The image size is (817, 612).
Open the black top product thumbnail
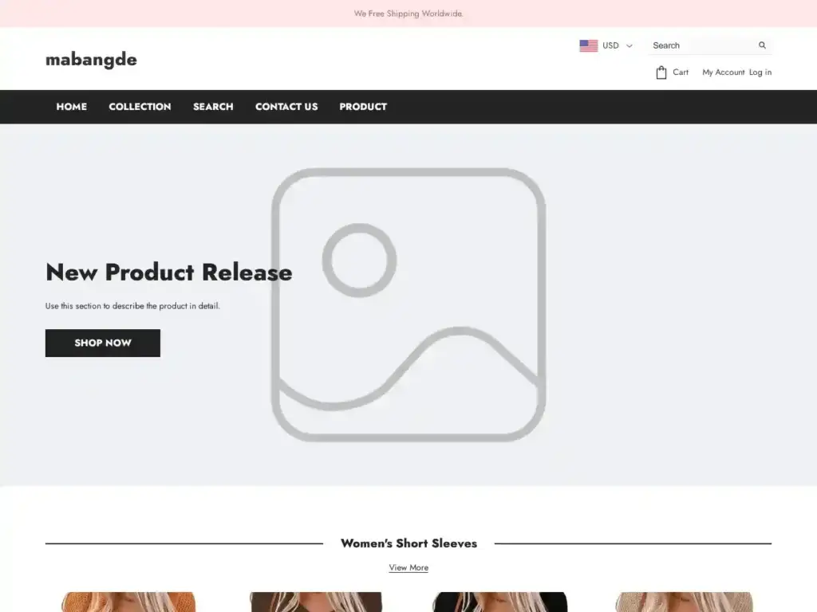pyautogui.click(x=499, y=602)
